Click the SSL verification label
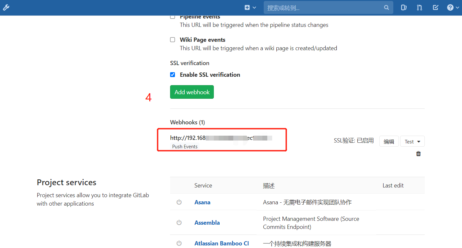 click(x=190, y=63)
